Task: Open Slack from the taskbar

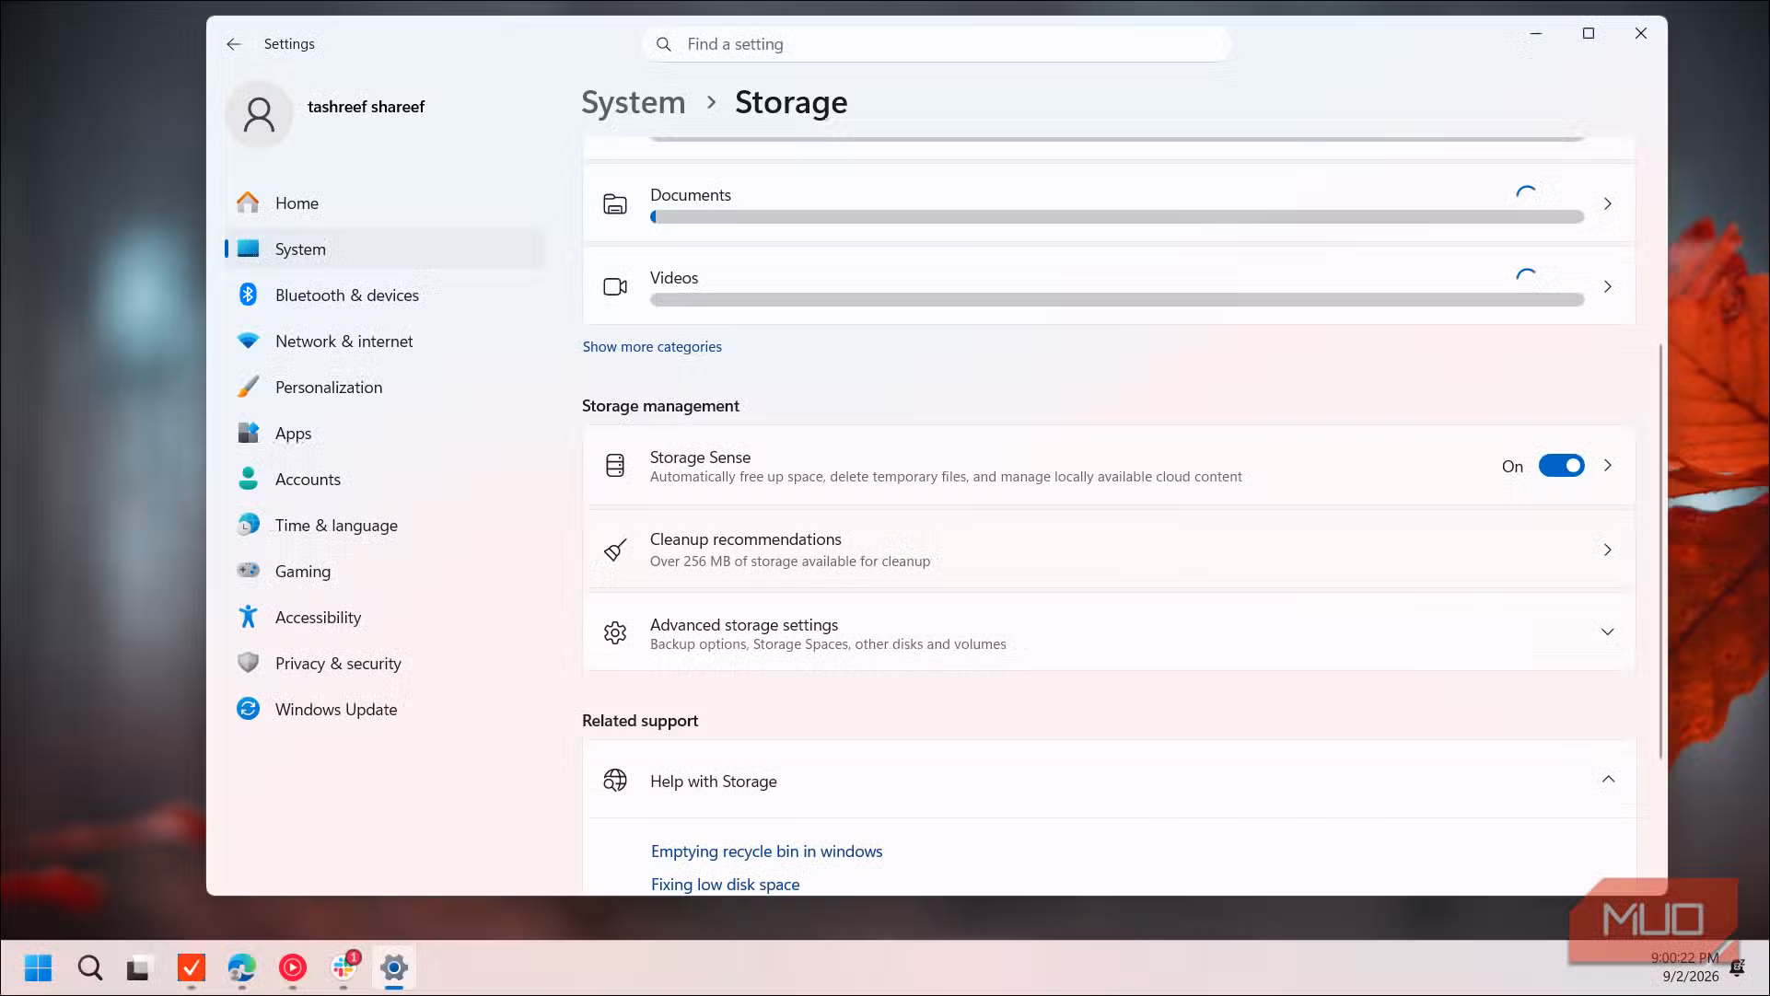Action: click(x=344, y=967)
